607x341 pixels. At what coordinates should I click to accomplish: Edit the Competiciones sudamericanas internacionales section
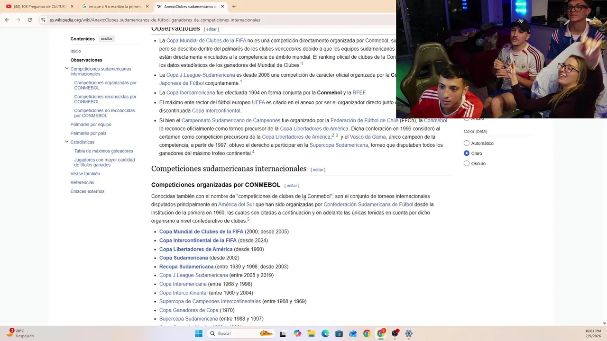(x=318, y=170)
